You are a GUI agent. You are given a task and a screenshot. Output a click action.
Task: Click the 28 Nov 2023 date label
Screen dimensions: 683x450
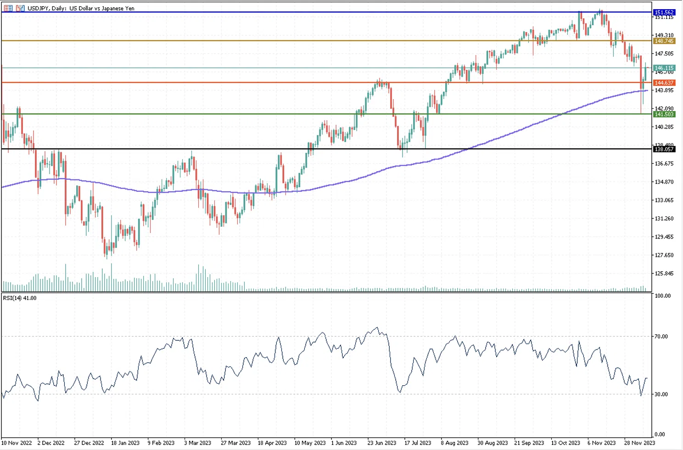pos(639,443)
